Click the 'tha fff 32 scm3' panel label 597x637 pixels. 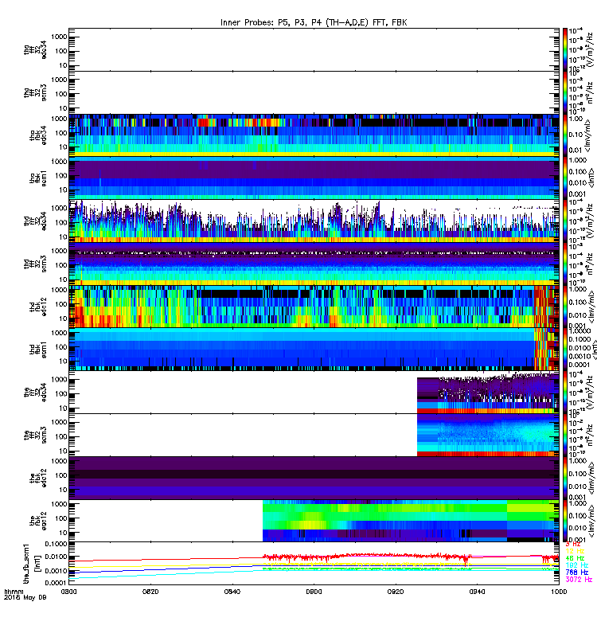coord(35,92)
